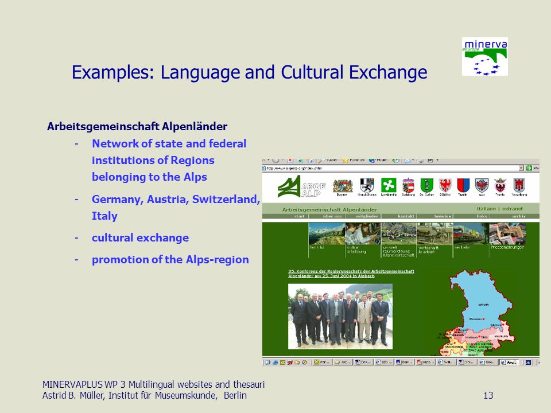551x413 pixels.
Task: Select the Graubünden coat of arms
Action: [367, 186]
